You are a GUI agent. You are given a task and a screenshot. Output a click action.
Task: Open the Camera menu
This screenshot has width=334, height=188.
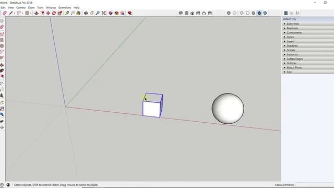click(x=21, y=8)
